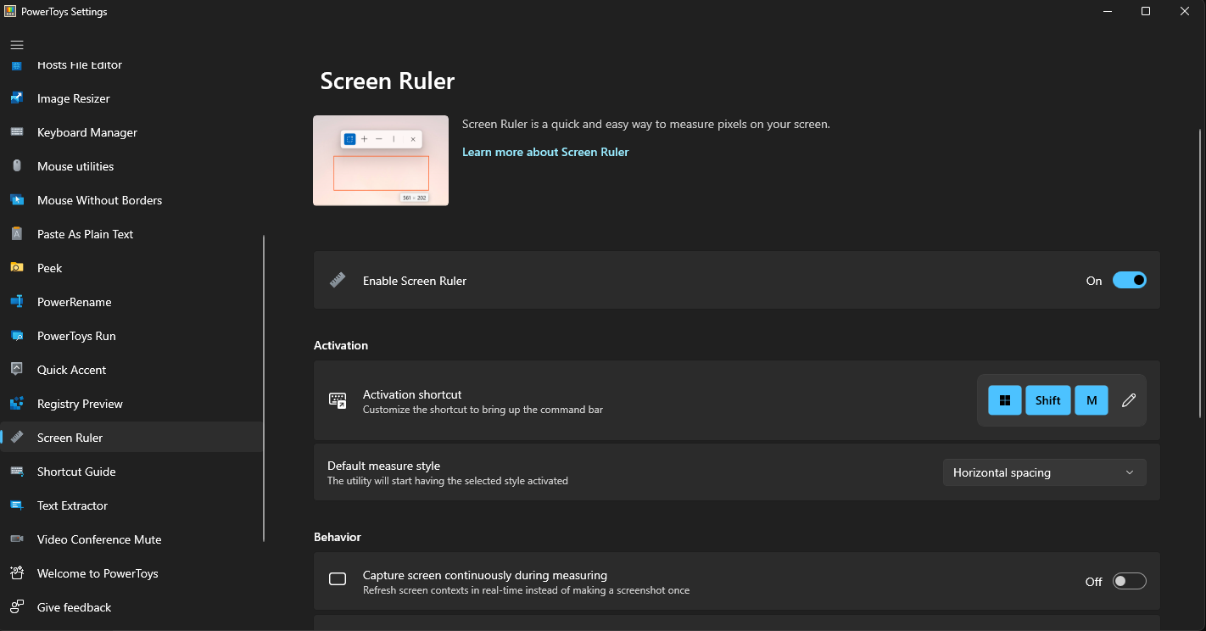Viewport: 1206px width, 631px height.
Task: Open the Default measure style dropdown
Action: [1044, 472]
